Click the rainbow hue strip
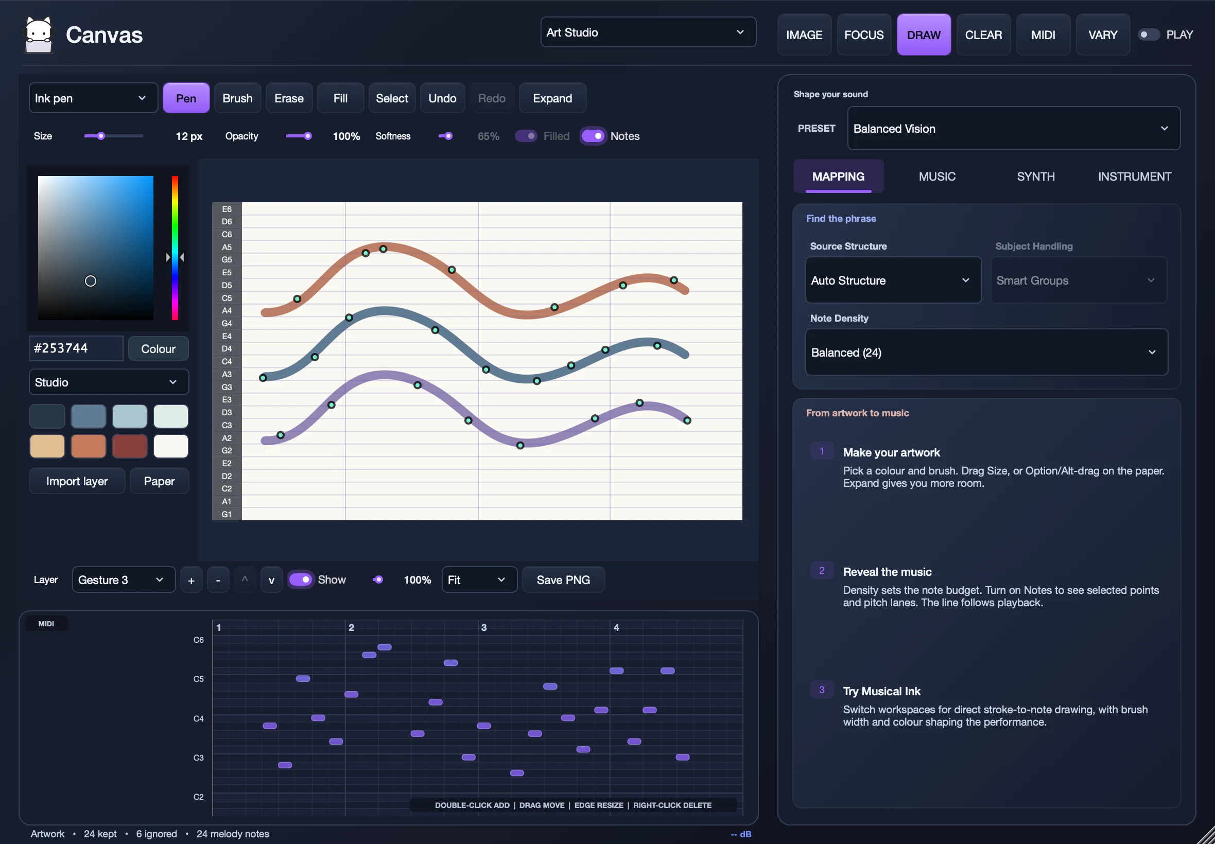 pyautogui.click(x=175, y=248)
